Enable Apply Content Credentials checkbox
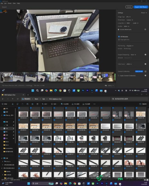Image resolution: width=149 pixels, height=186 pixels. [118, 76]
